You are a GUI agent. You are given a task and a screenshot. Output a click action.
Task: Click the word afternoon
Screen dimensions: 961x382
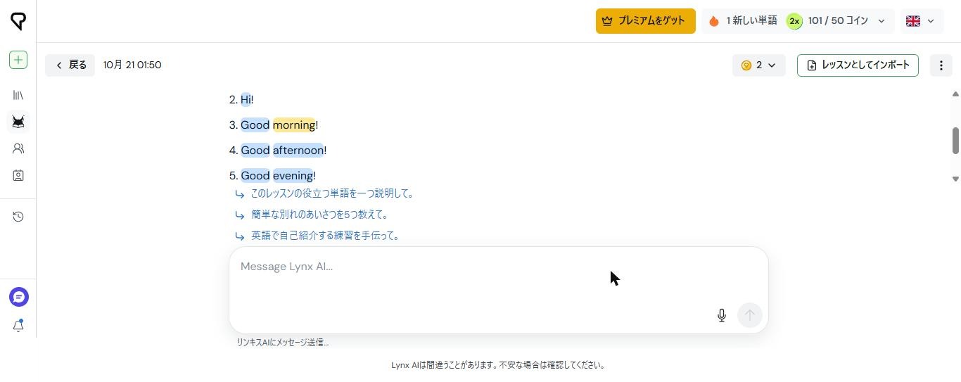[298, 151]
